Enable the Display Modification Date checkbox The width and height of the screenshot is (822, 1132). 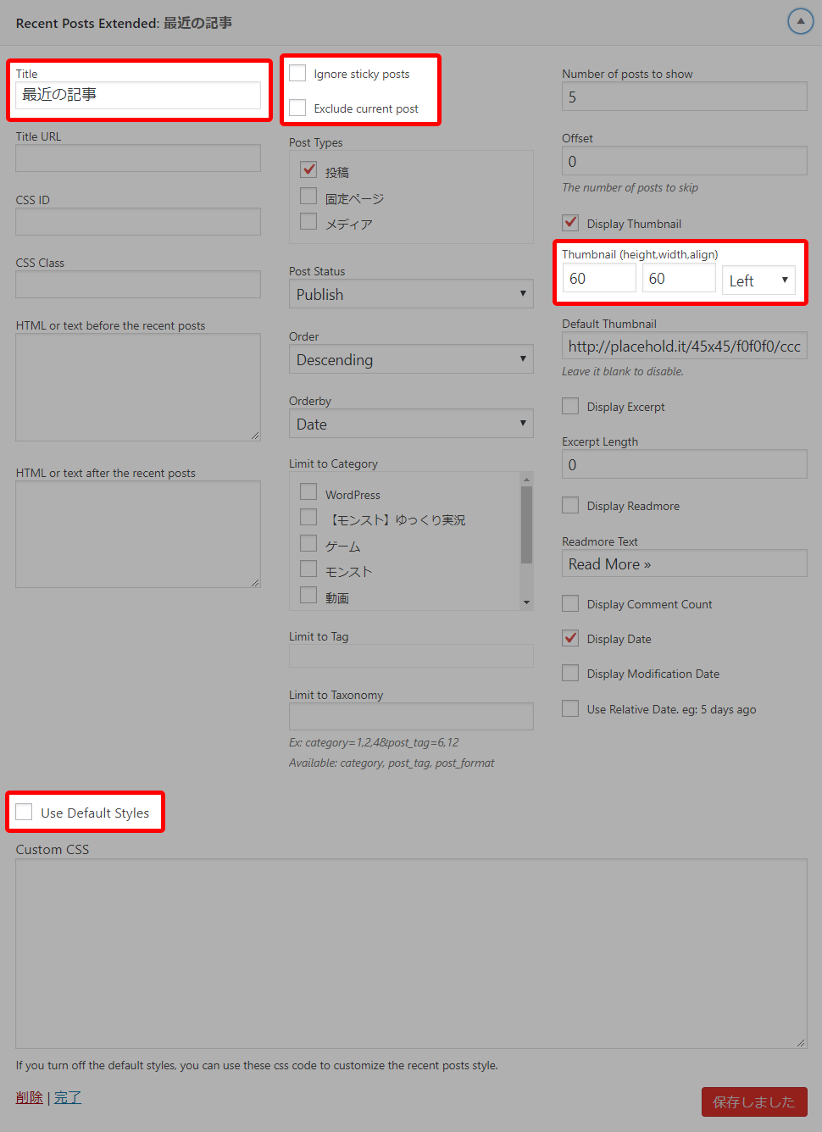tap(570, 673)
